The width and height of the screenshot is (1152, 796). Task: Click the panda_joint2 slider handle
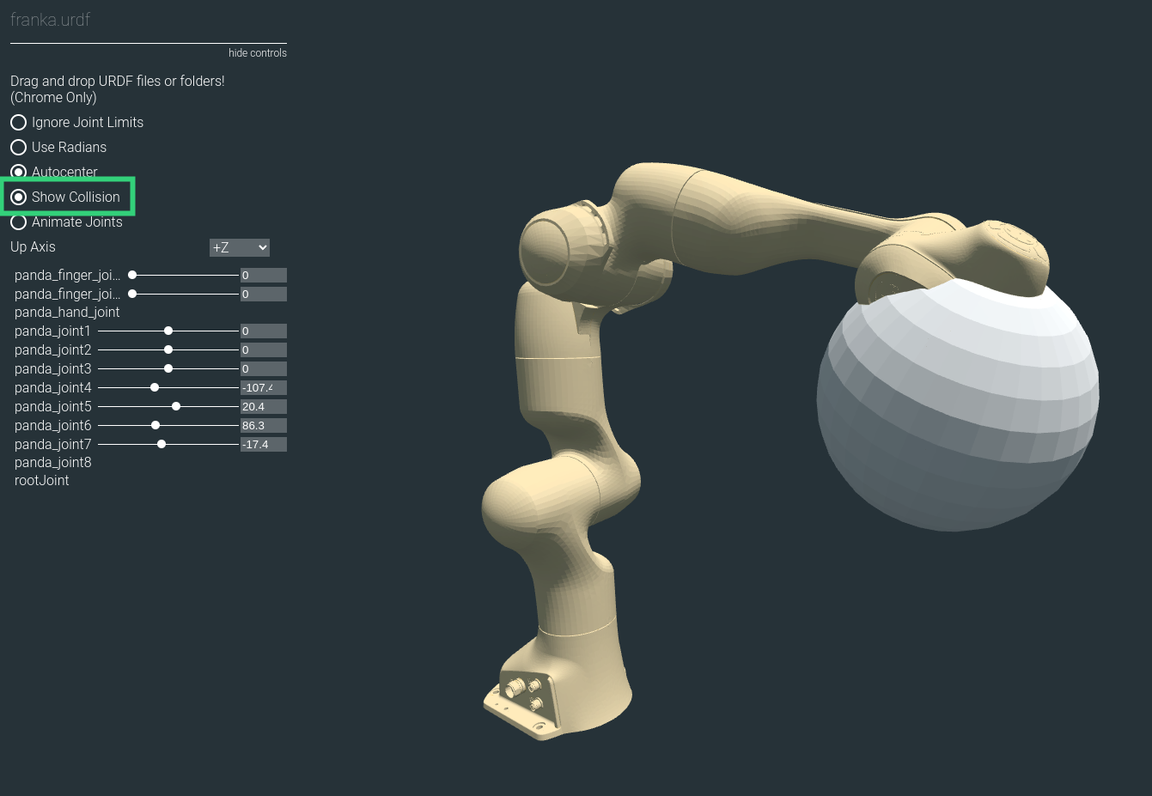click(x=168, y=349)
